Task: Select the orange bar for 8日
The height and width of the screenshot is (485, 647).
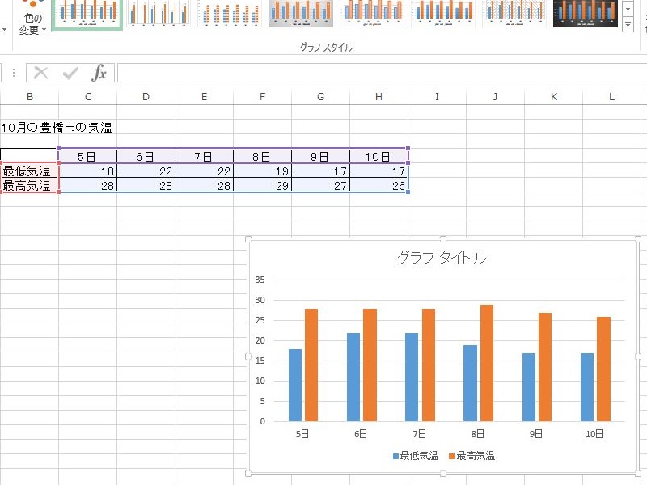Action: 486,363
